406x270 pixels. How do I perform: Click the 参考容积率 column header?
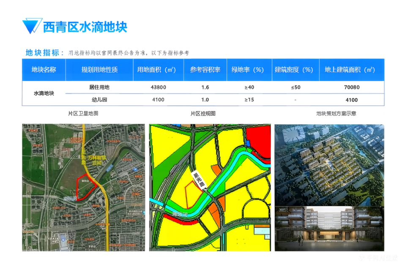coord(206,70)
